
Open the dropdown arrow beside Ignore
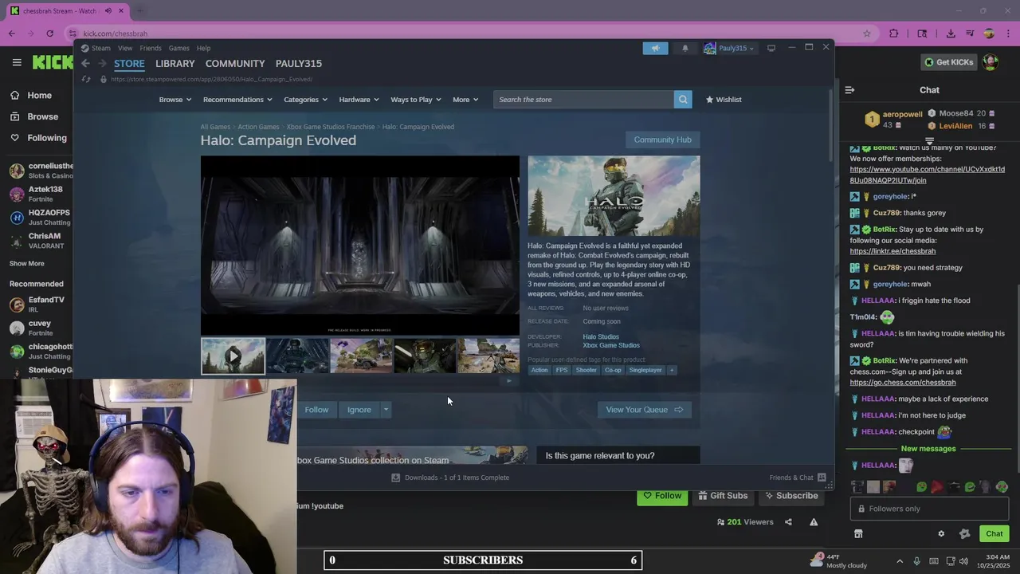coord(386,410)
